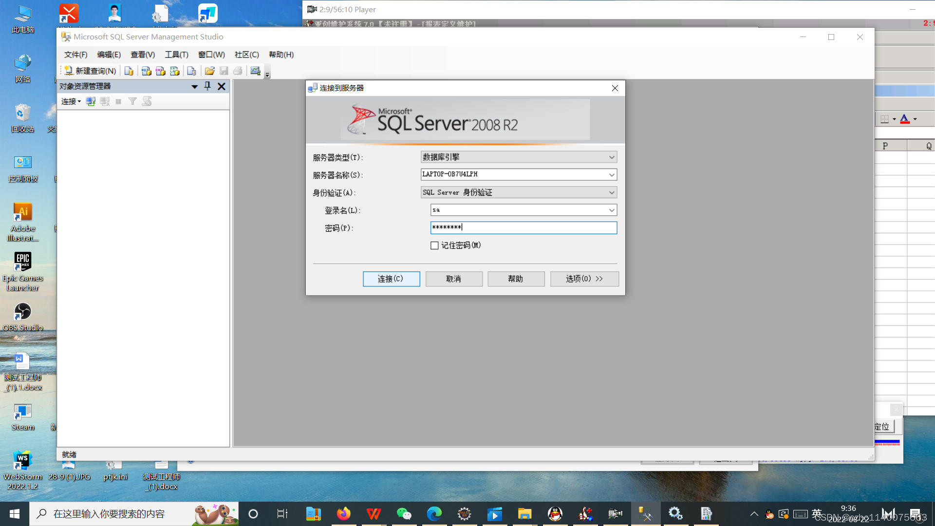Open the Windows Start menu
The width and height of the screenshot is (935, 526).
(x=15, y=514)
